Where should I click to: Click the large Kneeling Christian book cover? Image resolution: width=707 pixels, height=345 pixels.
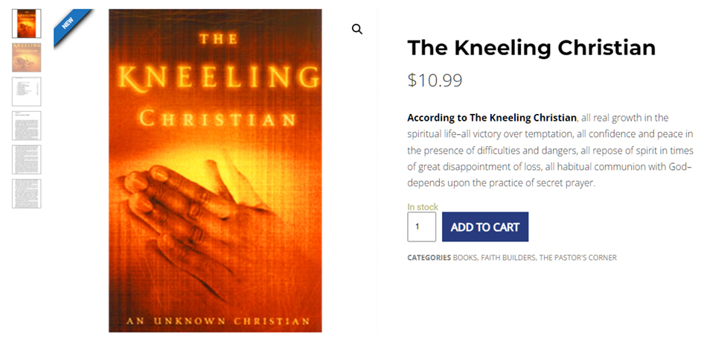coord(215,171)
